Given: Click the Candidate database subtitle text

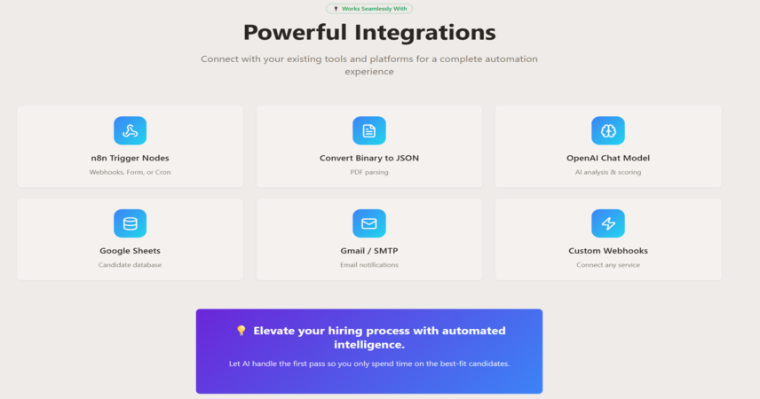Looking at the screenshot, I should tap(130, 265).
